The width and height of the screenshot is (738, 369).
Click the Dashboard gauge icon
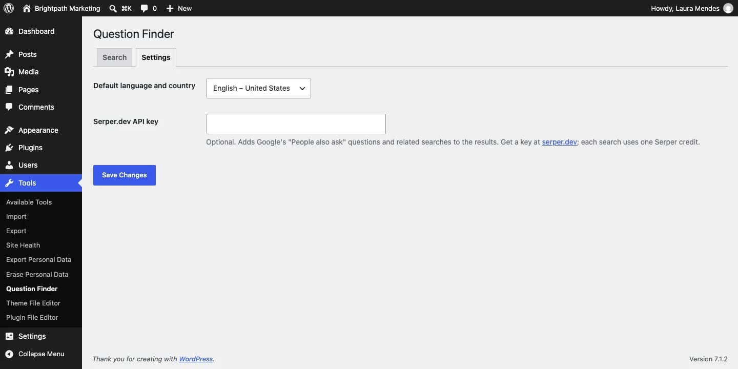(x=9, y=31)
